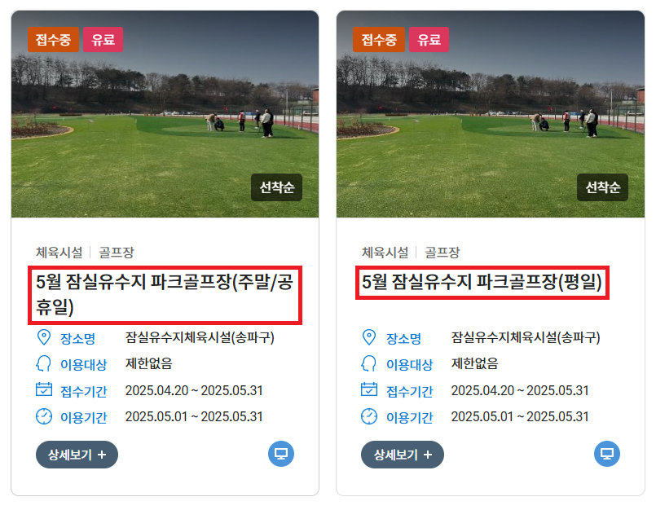Image resolution: width=656 pixels, height=510 pixels.
Task: Click the blue monitor icon on weekday card
Action: pos(606,454)
